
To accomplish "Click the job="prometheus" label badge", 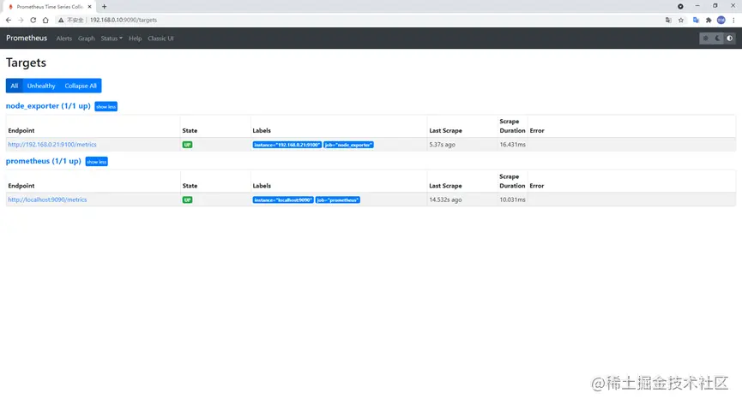I will pyautogui.click(x=338, y=200).
